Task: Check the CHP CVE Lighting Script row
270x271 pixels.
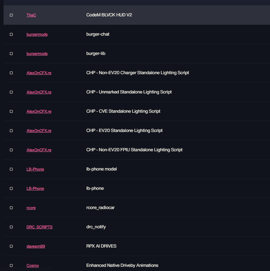Action: (11, 111)
